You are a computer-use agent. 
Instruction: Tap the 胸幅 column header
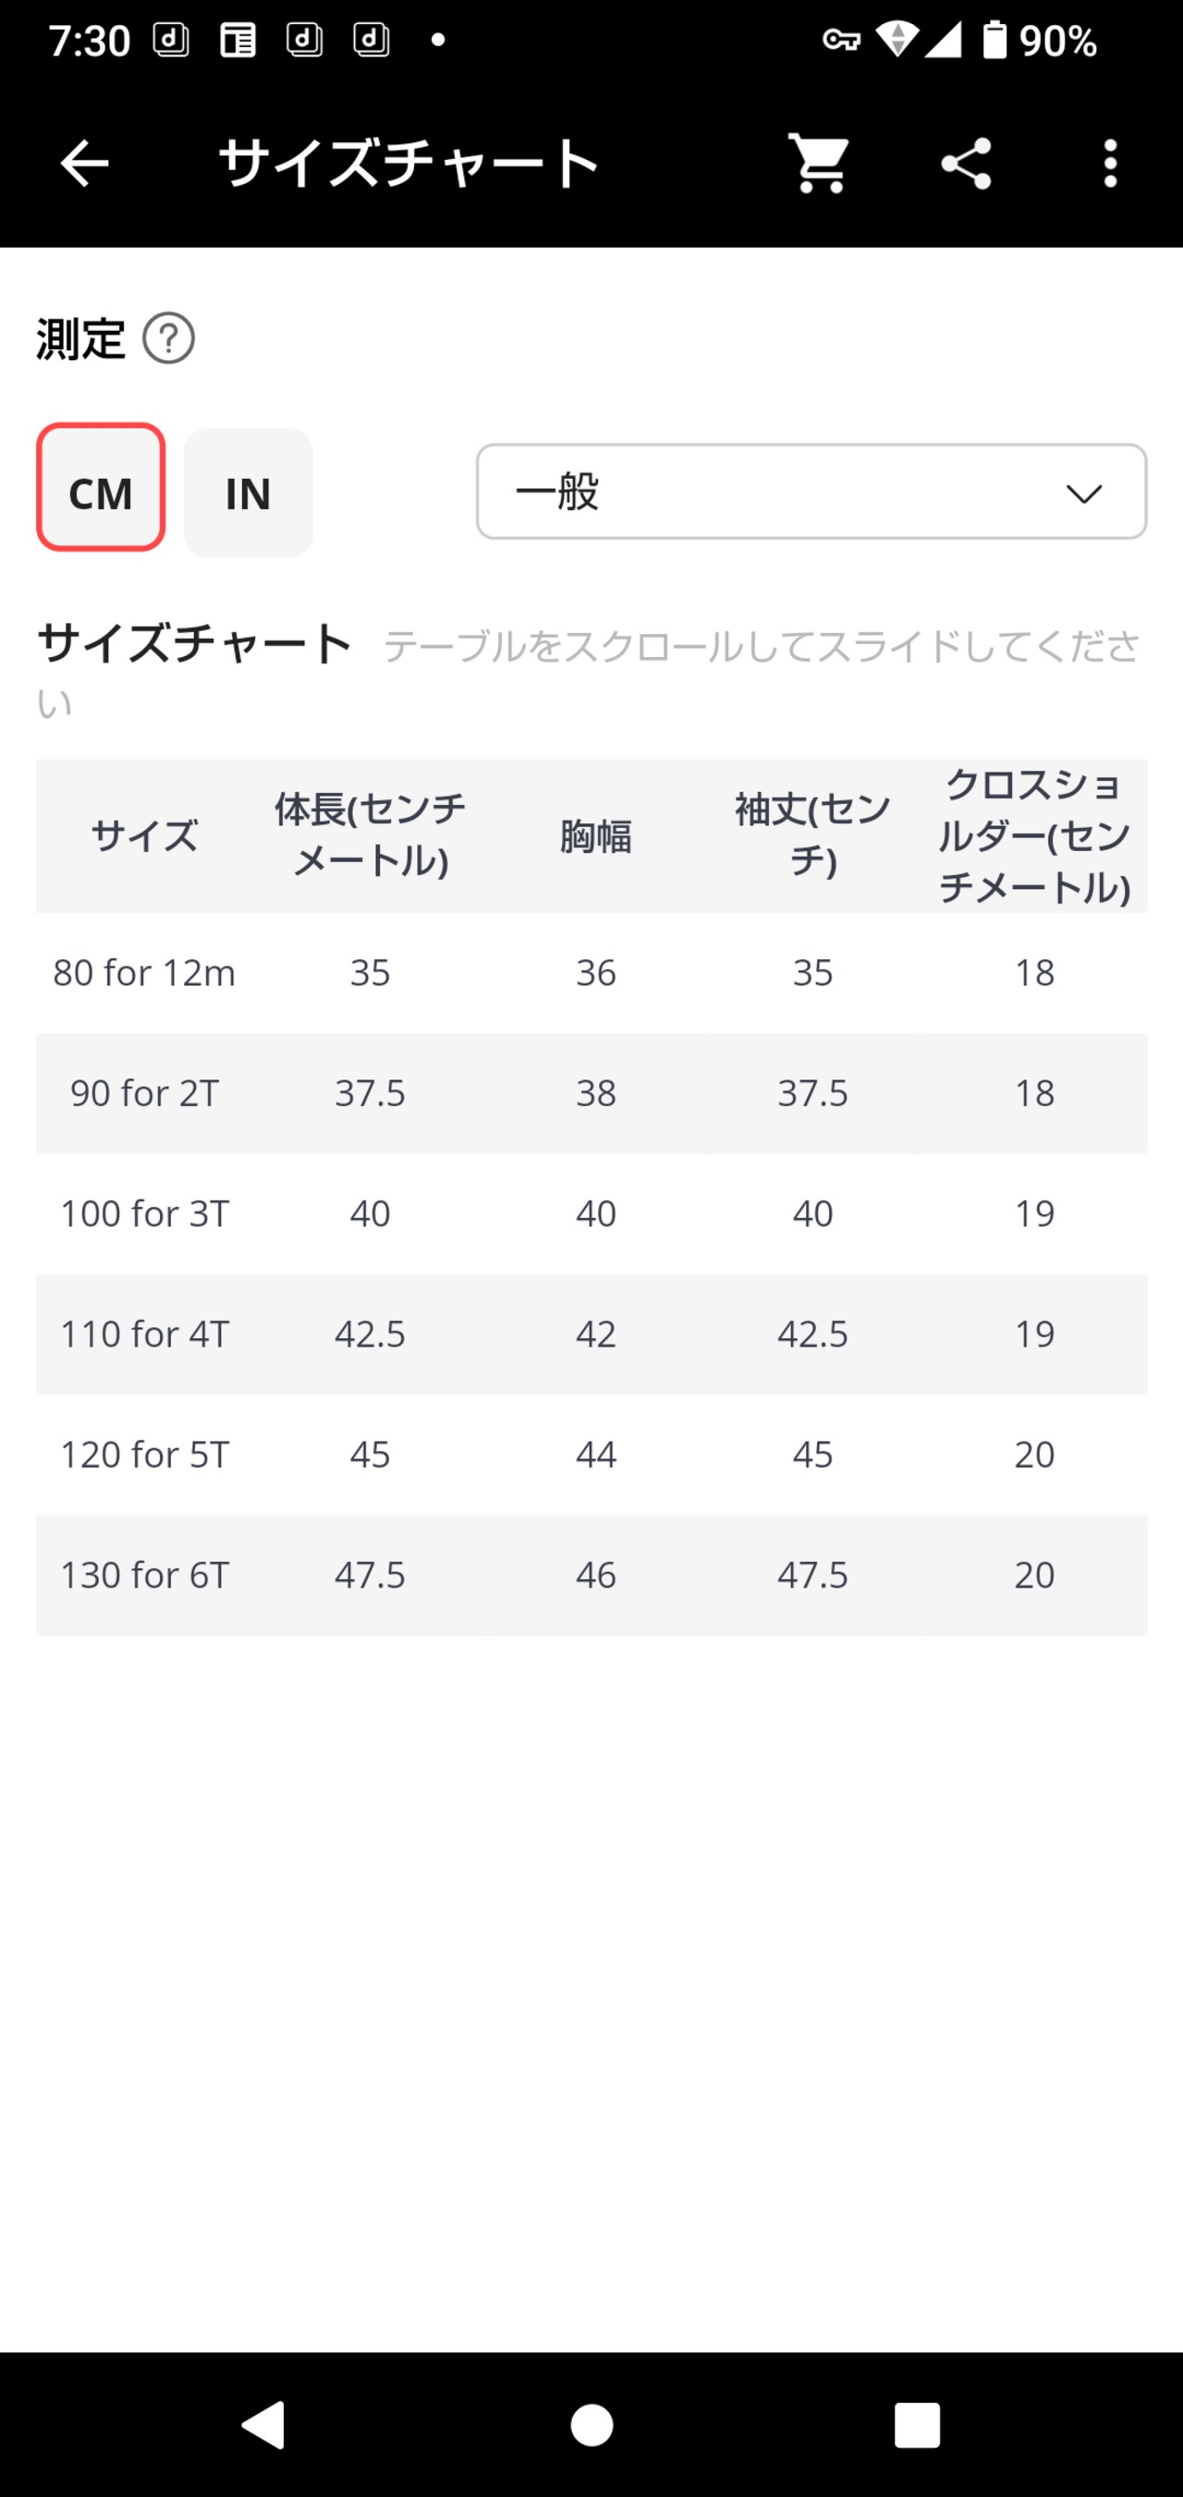click(x=595, y=835)
